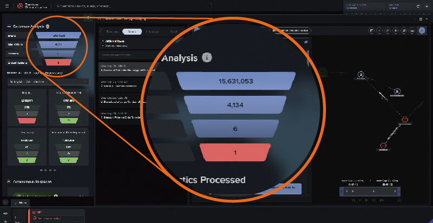
Task: Click the third round icon in the graph toolbar
Action: click(388, 30)
